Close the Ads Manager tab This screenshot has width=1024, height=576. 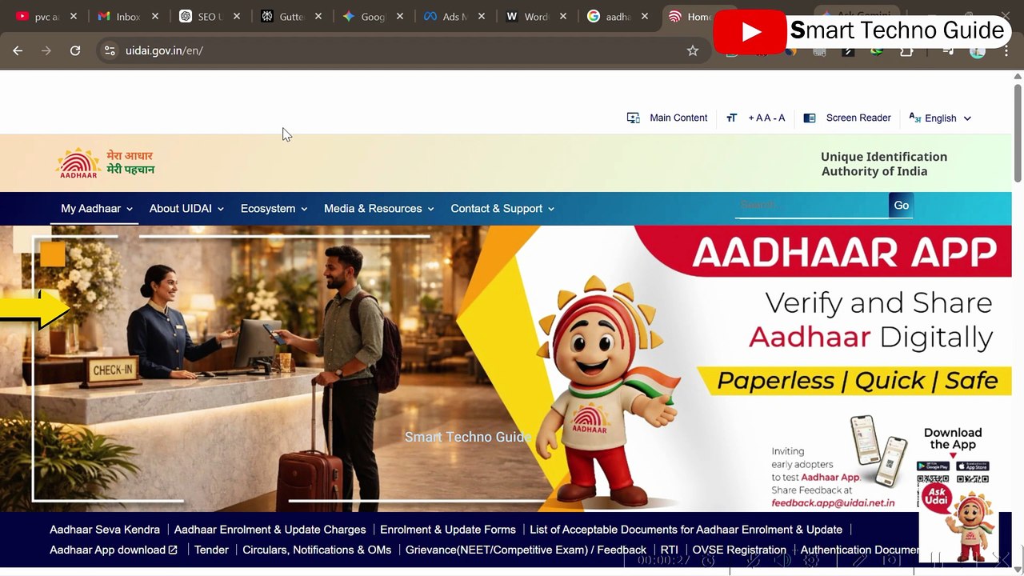[482, 16]
